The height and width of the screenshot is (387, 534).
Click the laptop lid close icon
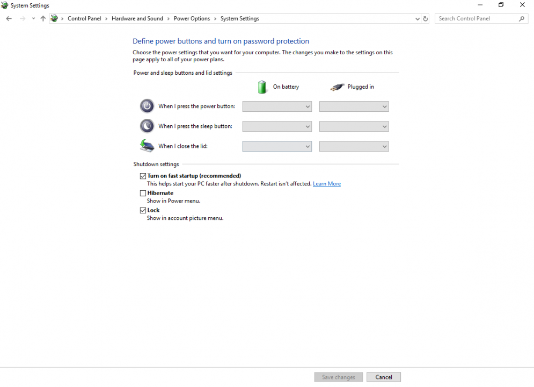[147, 146]
